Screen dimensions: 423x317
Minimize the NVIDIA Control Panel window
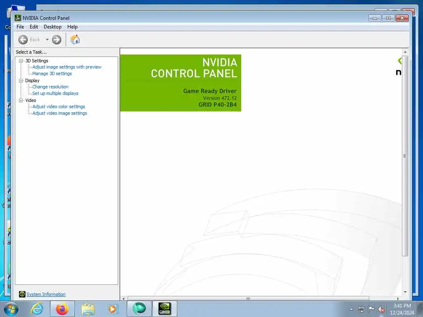(375, 18)
